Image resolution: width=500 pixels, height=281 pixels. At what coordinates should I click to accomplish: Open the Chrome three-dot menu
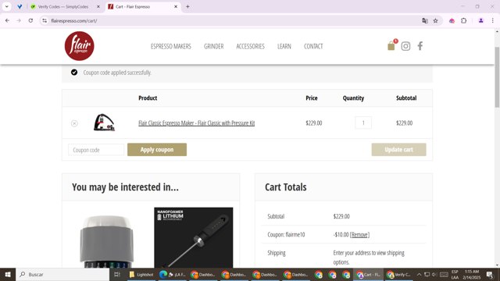493,21
